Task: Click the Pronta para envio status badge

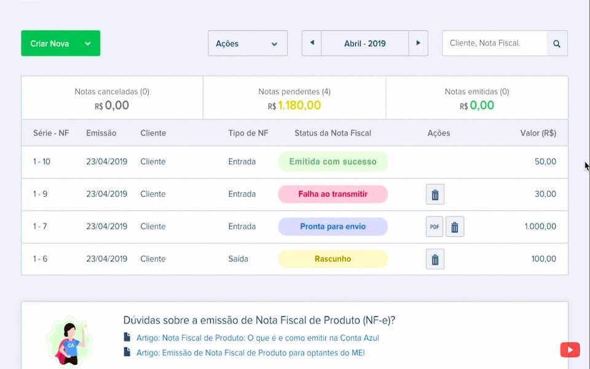Action: coord(333,227)
